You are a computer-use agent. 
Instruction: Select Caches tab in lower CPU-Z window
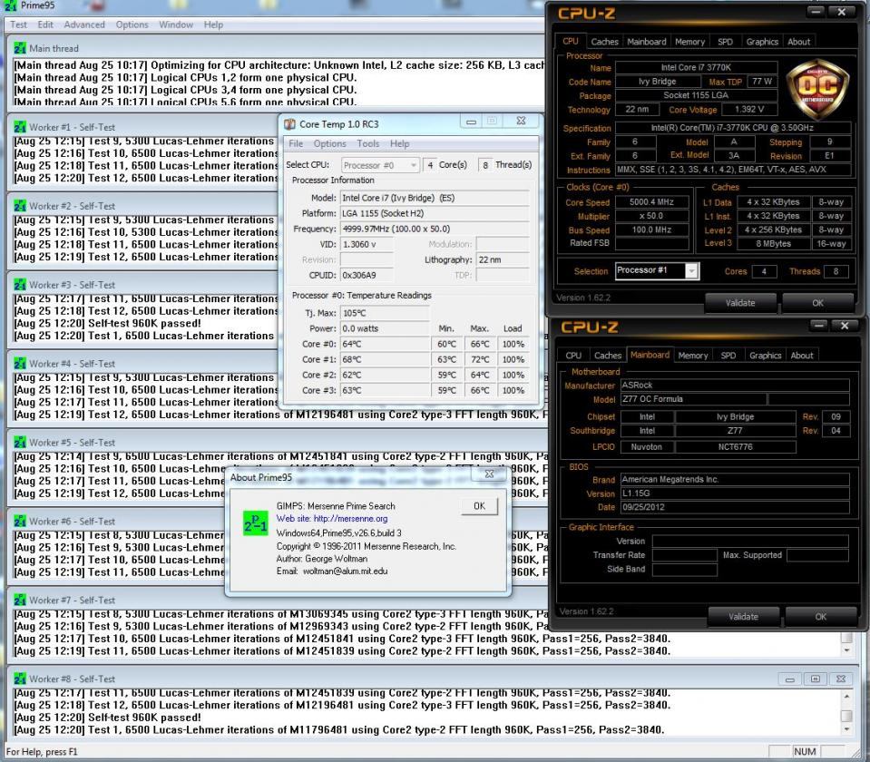click(x=608, y=356)
